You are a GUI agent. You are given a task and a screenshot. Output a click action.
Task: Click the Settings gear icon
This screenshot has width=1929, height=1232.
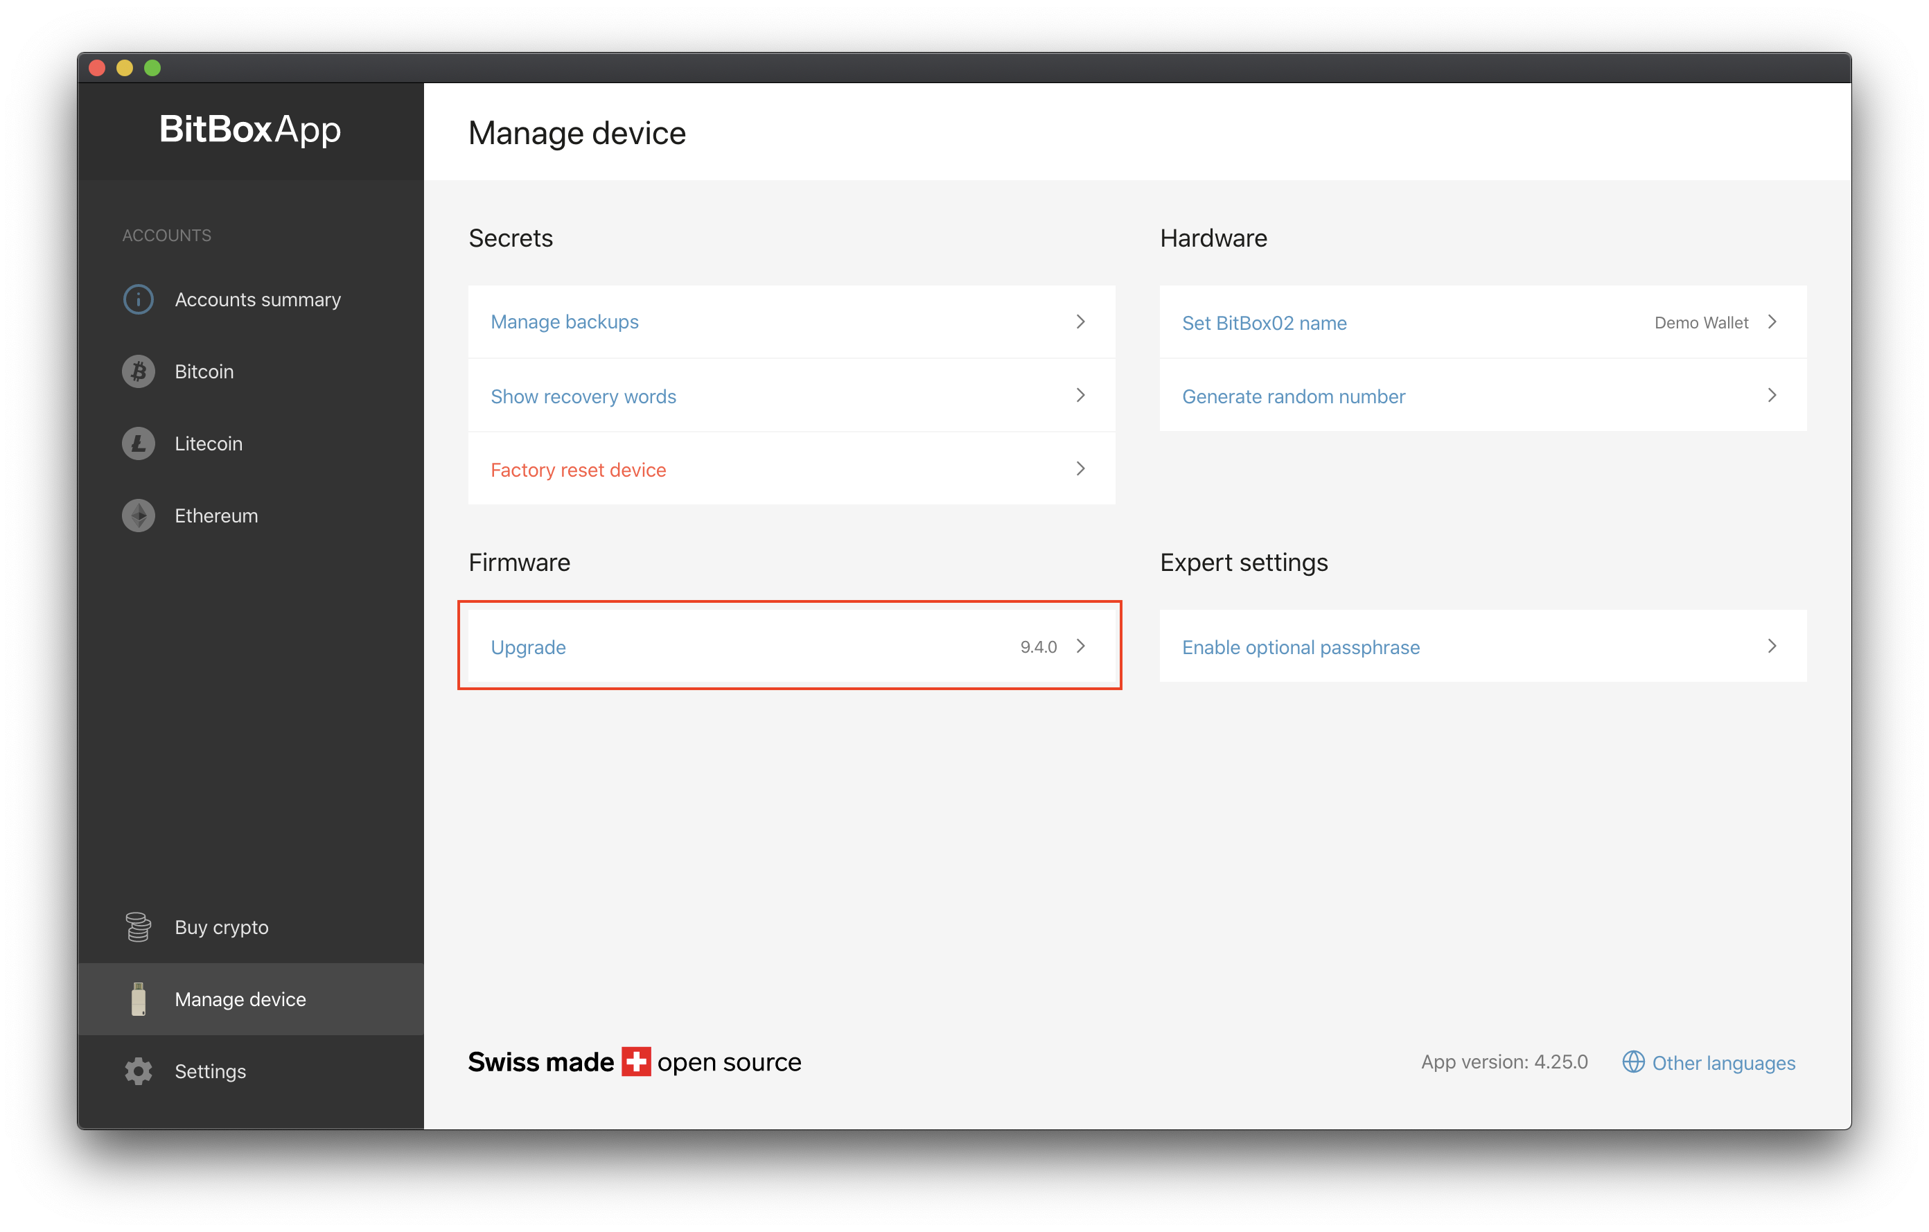click(139, 1071)
